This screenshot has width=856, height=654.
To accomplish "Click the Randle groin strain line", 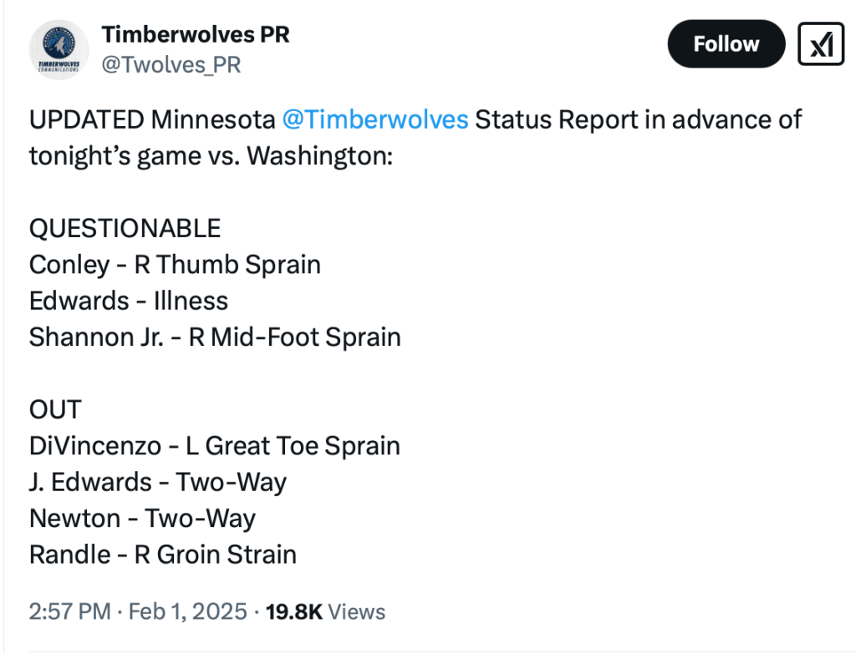I will [163, 555].
